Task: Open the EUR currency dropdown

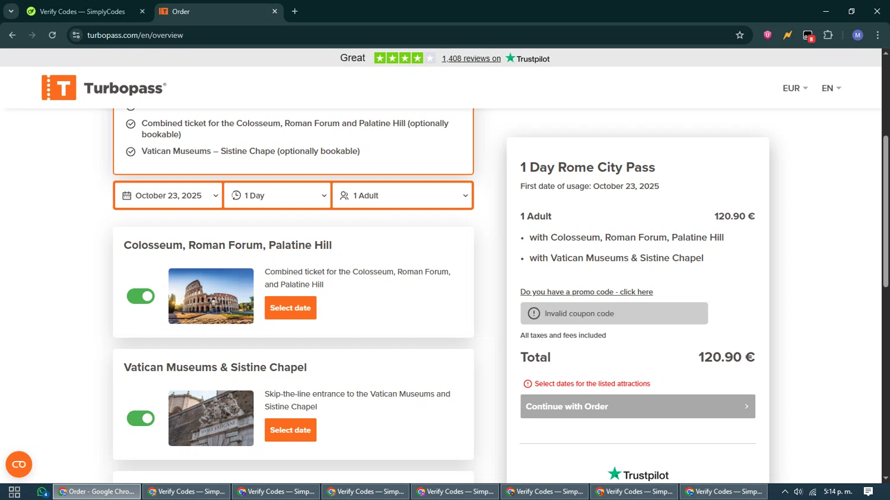Action: click(795, 88)
